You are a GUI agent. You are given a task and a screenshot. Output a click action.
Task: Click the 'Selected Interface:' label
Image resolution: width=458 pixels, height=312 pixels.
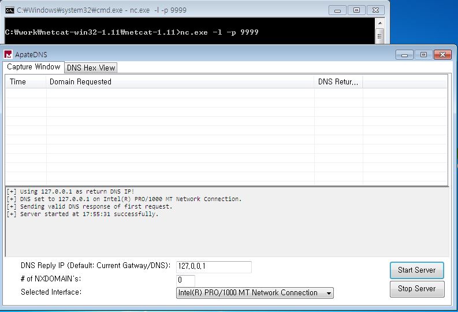[x=51, y=292]
